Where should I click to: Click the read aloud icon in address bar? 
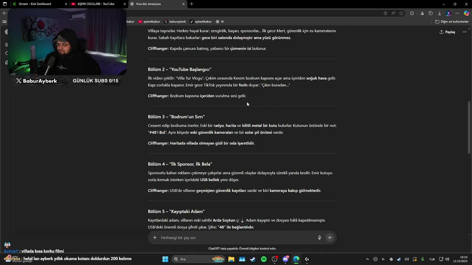tap(393, 13)
